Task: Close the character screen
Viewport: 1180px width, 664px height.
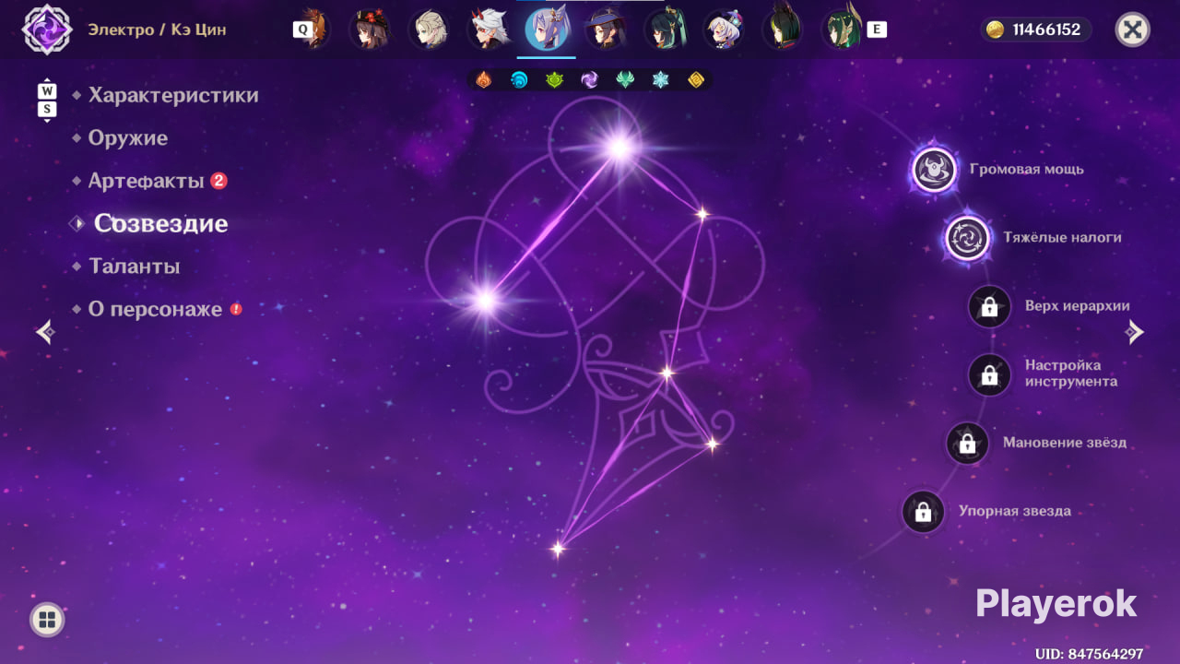Action: pos(1132,30)
